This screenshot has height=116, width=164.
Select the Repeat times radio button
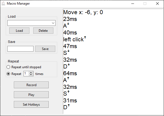tap(8, 74)
